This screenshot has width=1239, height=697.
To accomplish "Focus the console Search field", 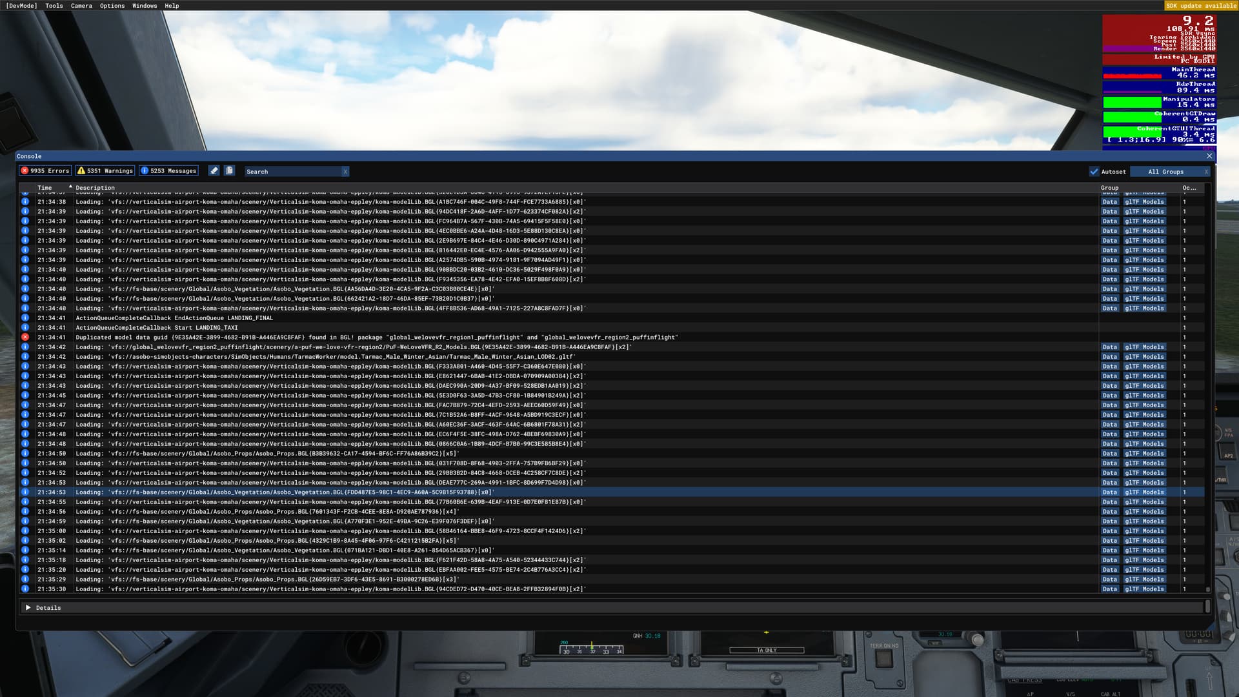I will [293, 172].
